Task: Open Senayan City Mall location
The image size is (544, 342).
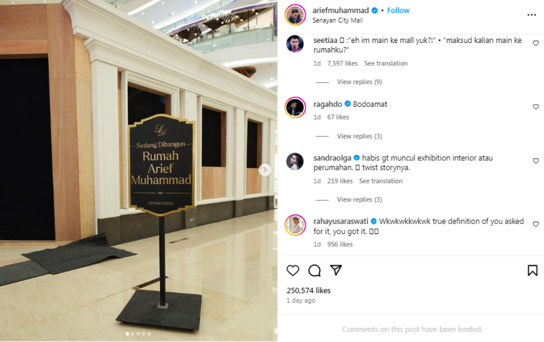Action: tap(337, 21)
